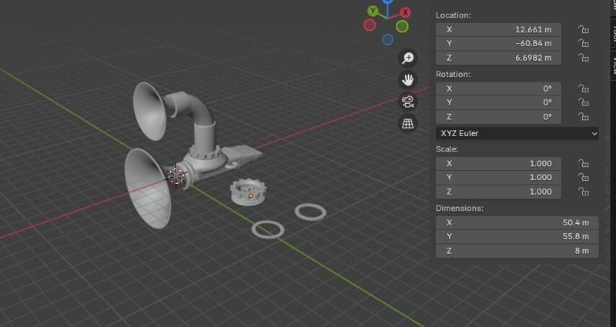This screenshot has width=616, height=327.
Task: Edit Rotation Z field showing 0°
Action: (x=498, y=117)
